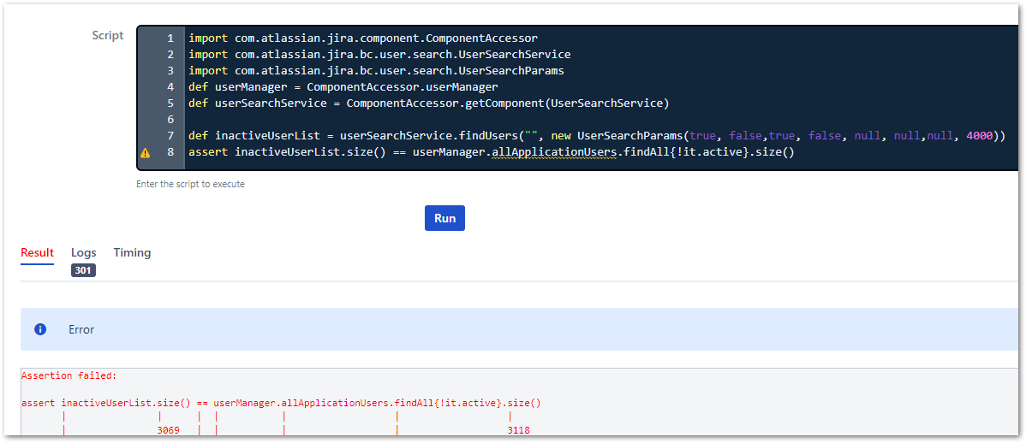Click the 'Script' field label
The width and height of the screenshot is (1026, 443).
[x=108, y=35]
